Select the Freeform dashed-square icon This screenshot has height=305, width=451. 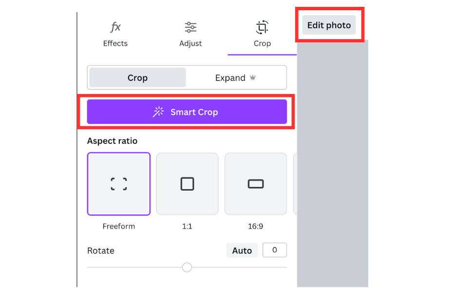click(x=119, y=184)
